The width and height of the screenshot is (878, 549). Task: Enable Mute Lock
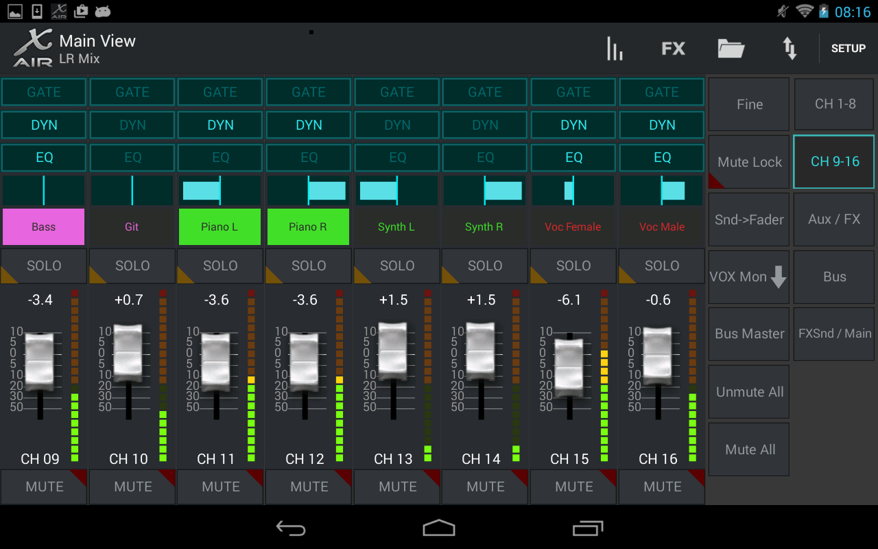click(x=748, y=161)
